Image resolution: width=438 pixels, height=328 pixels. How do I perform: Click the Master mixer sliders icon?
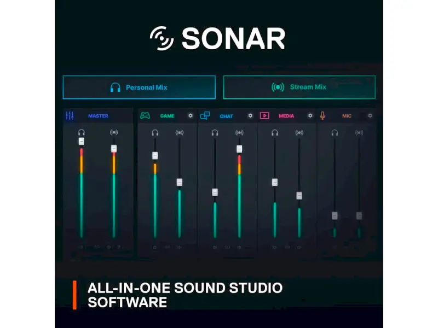point(70,115)
